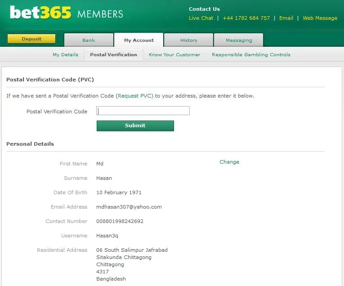
Task: Click the Personal Details section heading
Action: pyautogui.click(x=30, y=144)
